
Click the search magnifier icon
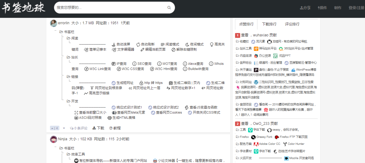(x=169, y=8)
